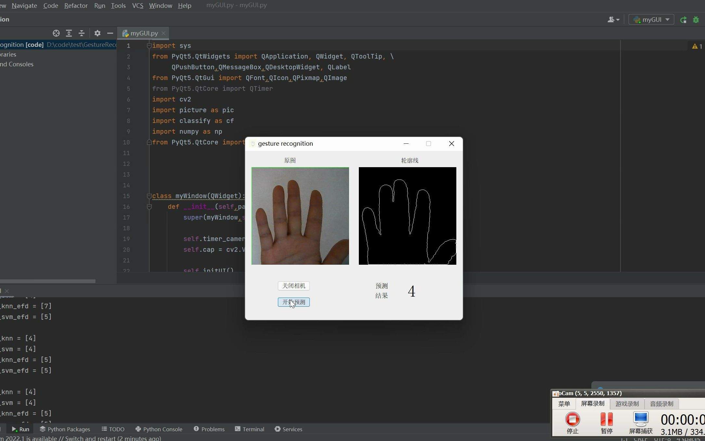
Task: Collapse the myWindow class fold region
Action: pos(149,196)
